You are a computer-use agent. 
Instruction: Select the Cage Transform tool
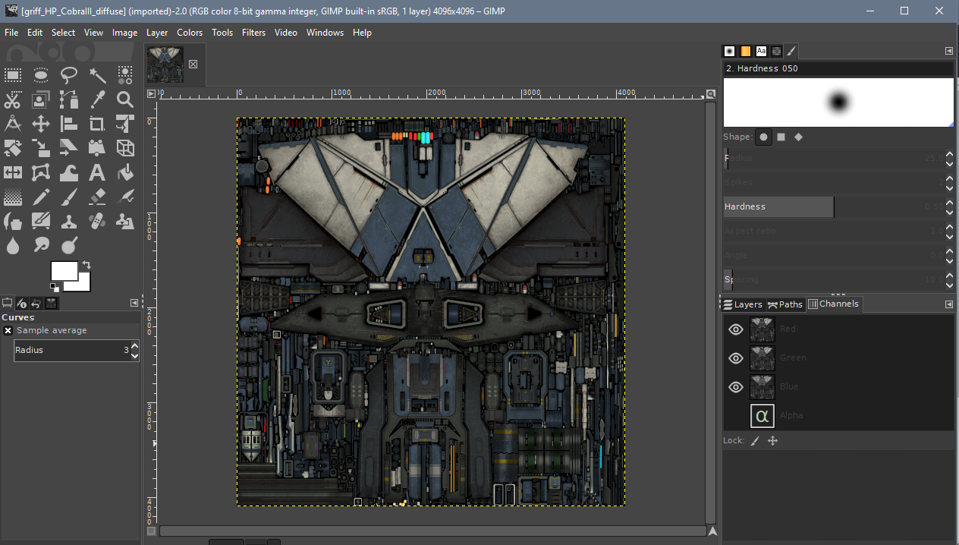coord(41,172)
